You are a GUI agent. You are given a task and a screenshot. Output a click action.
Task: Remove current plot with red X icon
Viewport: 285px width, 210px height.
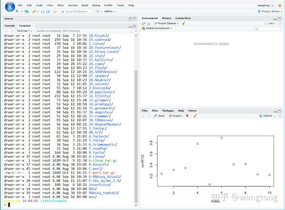pyautogui.click(x=187, y=116)
